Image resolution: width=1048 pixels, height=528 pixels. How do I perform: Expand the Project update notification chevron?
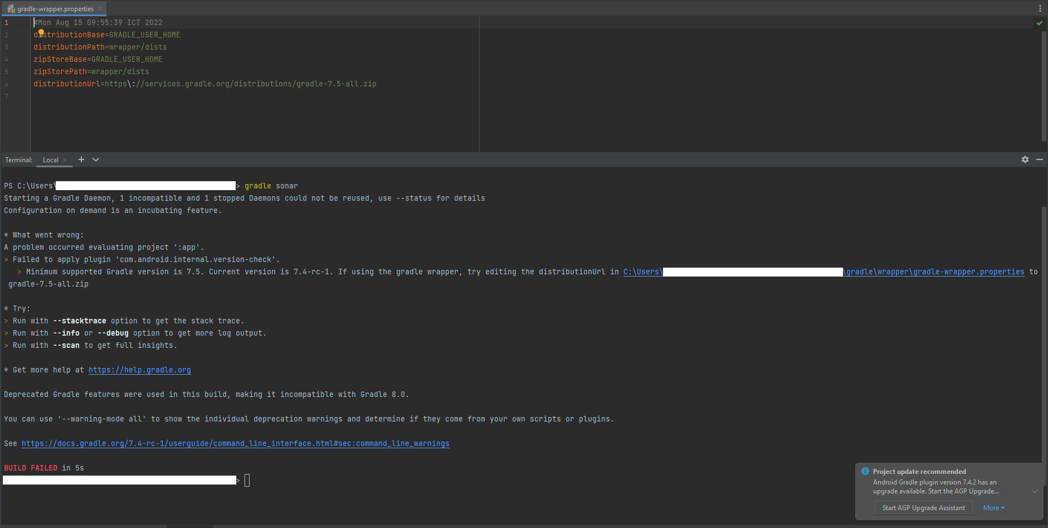tap(1035, 491)
